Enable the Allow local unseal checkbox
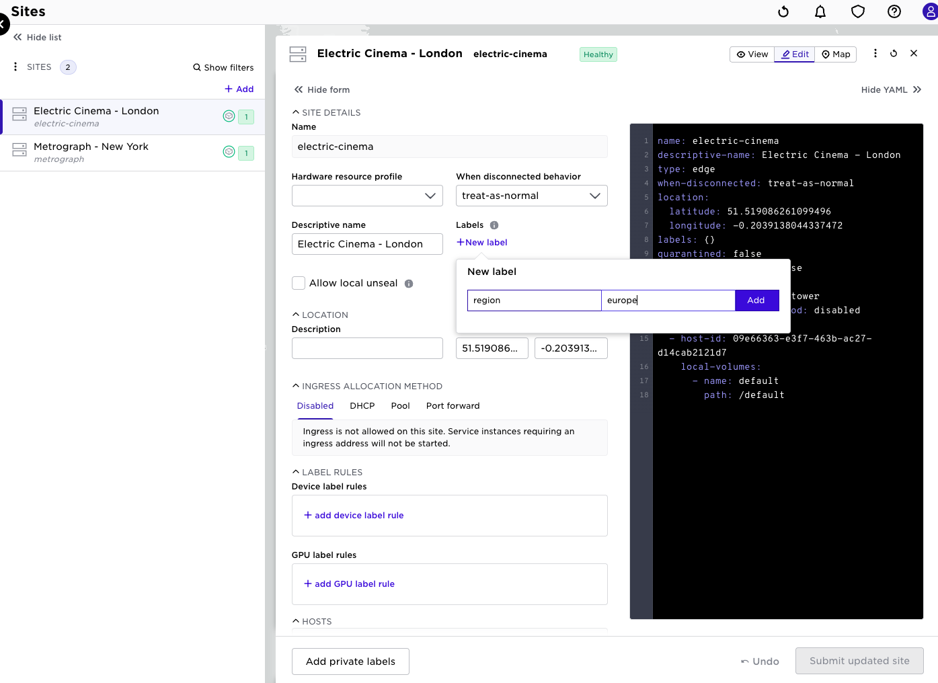938x683 pixels. 299,283
